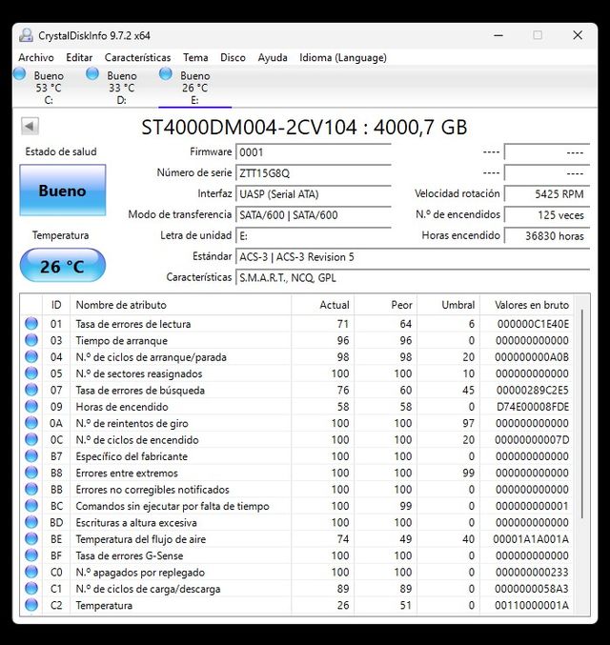Open the Idioma (Language) menu
The width and height of the screenshot is (610, 645).
tap(343, 57)
